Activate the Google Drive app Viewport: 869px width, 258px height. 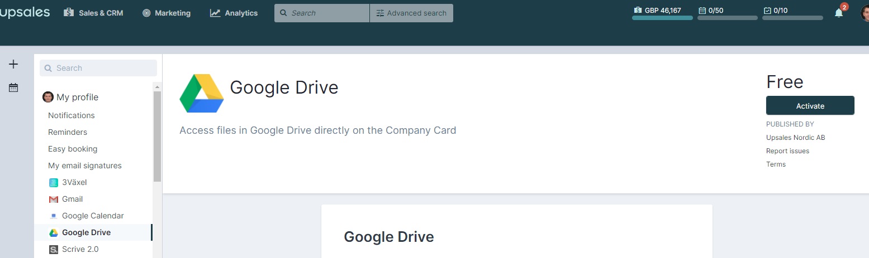tap(810, 105)
